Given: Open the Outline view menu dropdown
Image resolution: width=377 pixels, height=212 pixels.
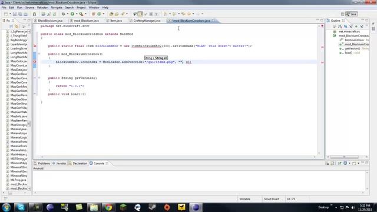Looking at the screenshot, I should pos(367,26).
